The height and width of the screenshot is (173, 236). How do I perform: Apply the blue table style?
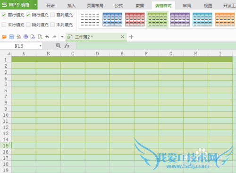[112, 19]
